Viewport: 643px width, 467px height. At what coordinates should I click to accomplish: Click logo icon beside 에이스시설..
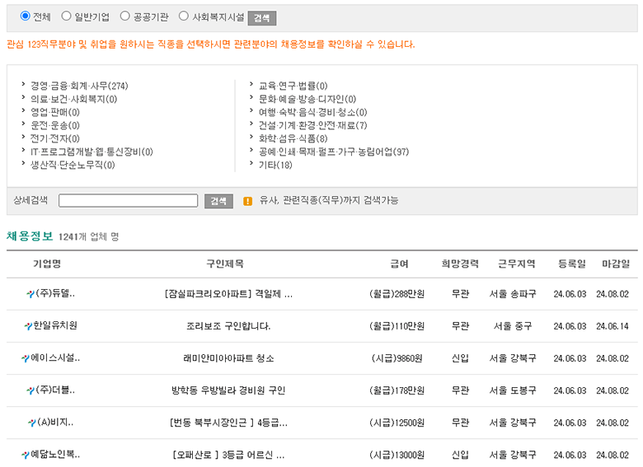tap(26, 358)
